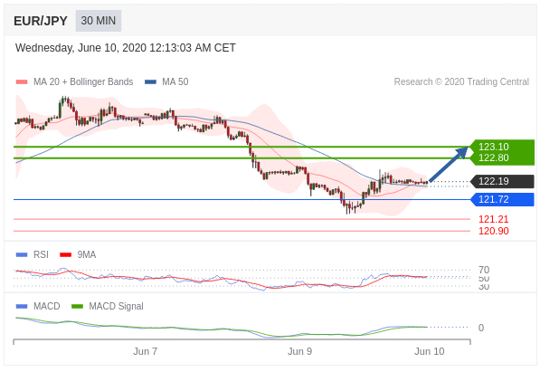540x372 pixels.
Task: Click the MACD blue legend marker
Action: (x=22, y=306)
